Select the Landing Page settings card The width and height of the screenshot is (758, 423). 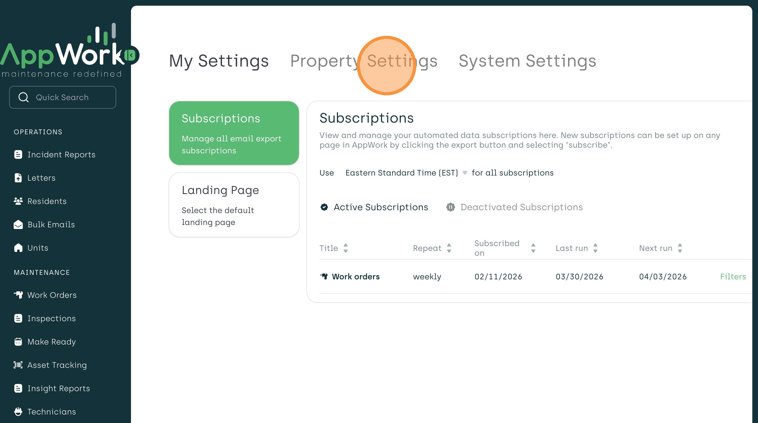234,205
